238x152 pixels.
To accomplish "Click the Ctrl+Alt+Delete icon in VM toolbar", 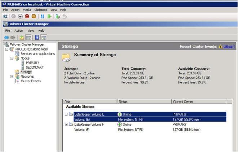I will click(5, 17).
